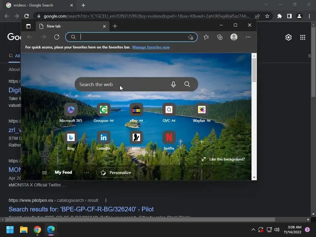316x237 pixels.
Task: Share this page from Chrome address bar
Action: coord(257,16)
